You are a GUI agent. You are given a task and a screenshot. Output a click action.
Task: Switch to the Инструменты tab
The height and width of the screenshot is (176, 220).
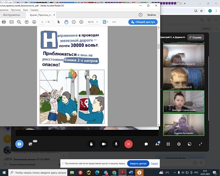tap(11, 15)
